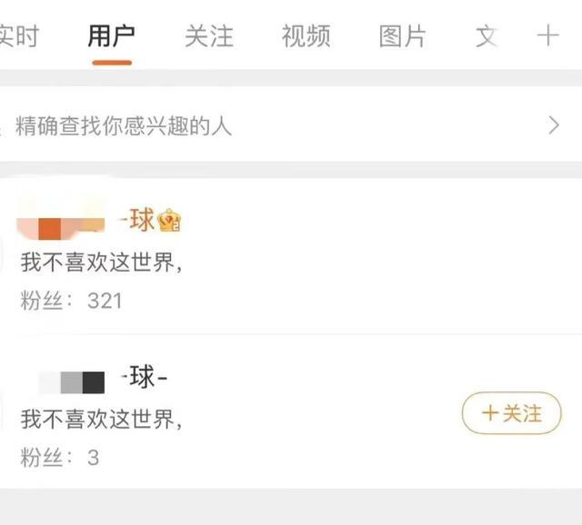Screen dimensions: 582x525
Task: Go to the 图片 tab
Action: coord(402,37)
